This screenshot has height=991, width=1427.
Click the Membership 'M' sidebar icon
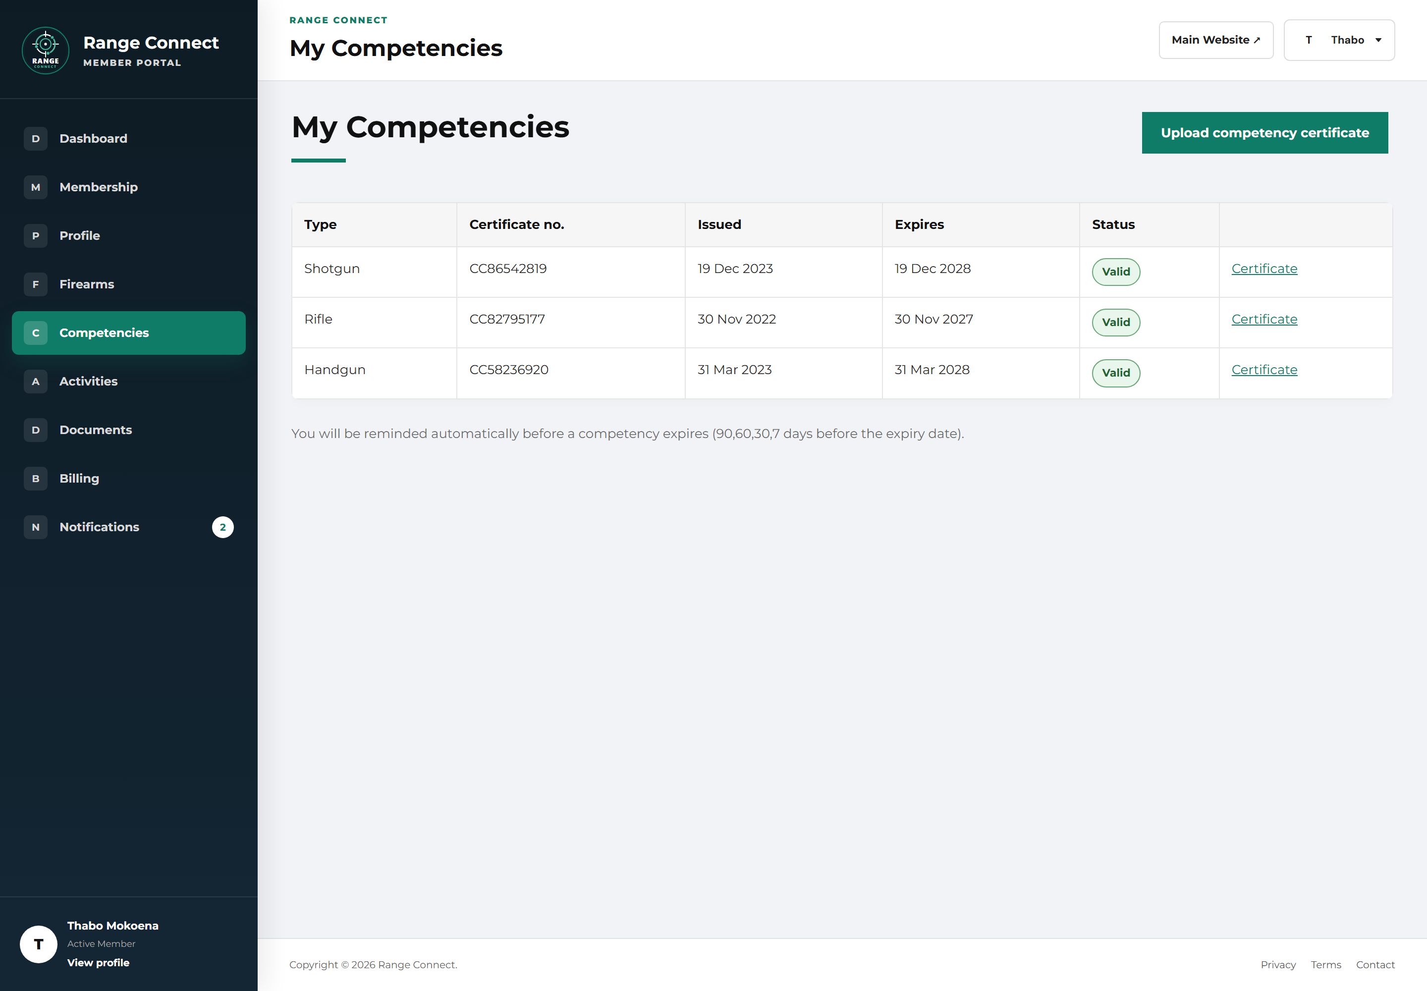point(35,187)
